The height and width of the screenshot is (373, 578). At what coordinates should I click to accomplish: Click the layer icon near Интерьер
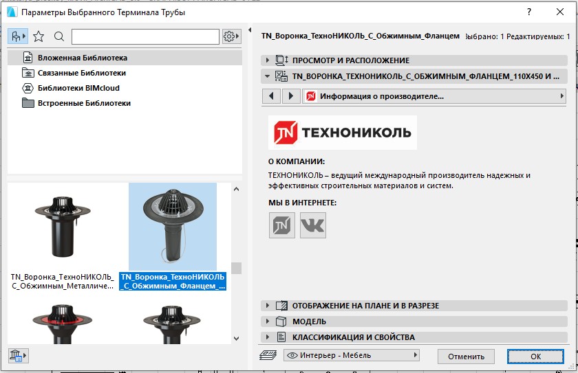[x=268, y=355]
